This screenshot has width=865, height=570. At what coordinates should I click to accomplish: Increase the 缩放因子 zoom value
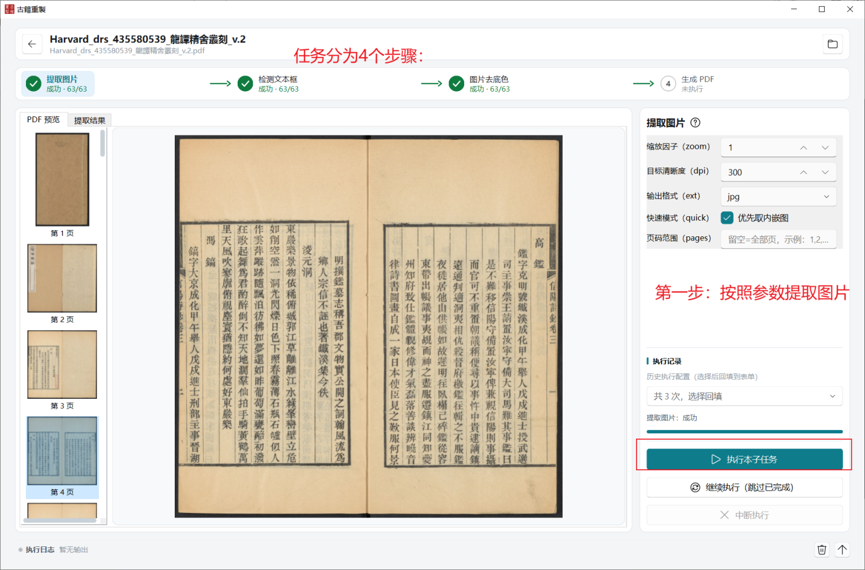[803, 148]
